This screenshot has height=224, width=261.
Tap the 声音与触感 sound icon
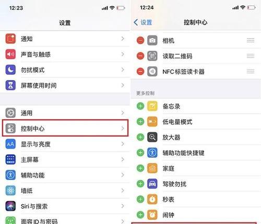10,54
